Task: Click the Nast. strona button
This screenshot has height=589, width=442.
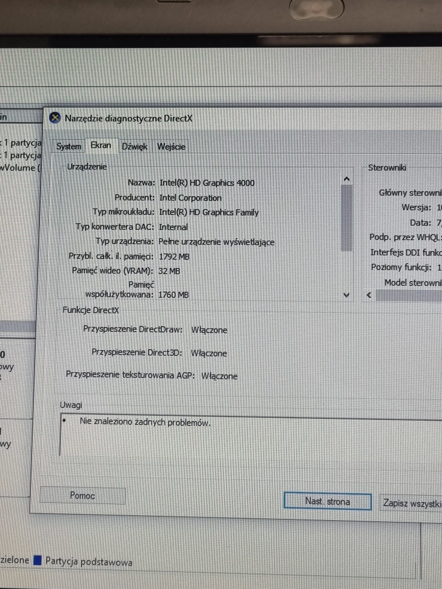Action: (x=327, y=501)
